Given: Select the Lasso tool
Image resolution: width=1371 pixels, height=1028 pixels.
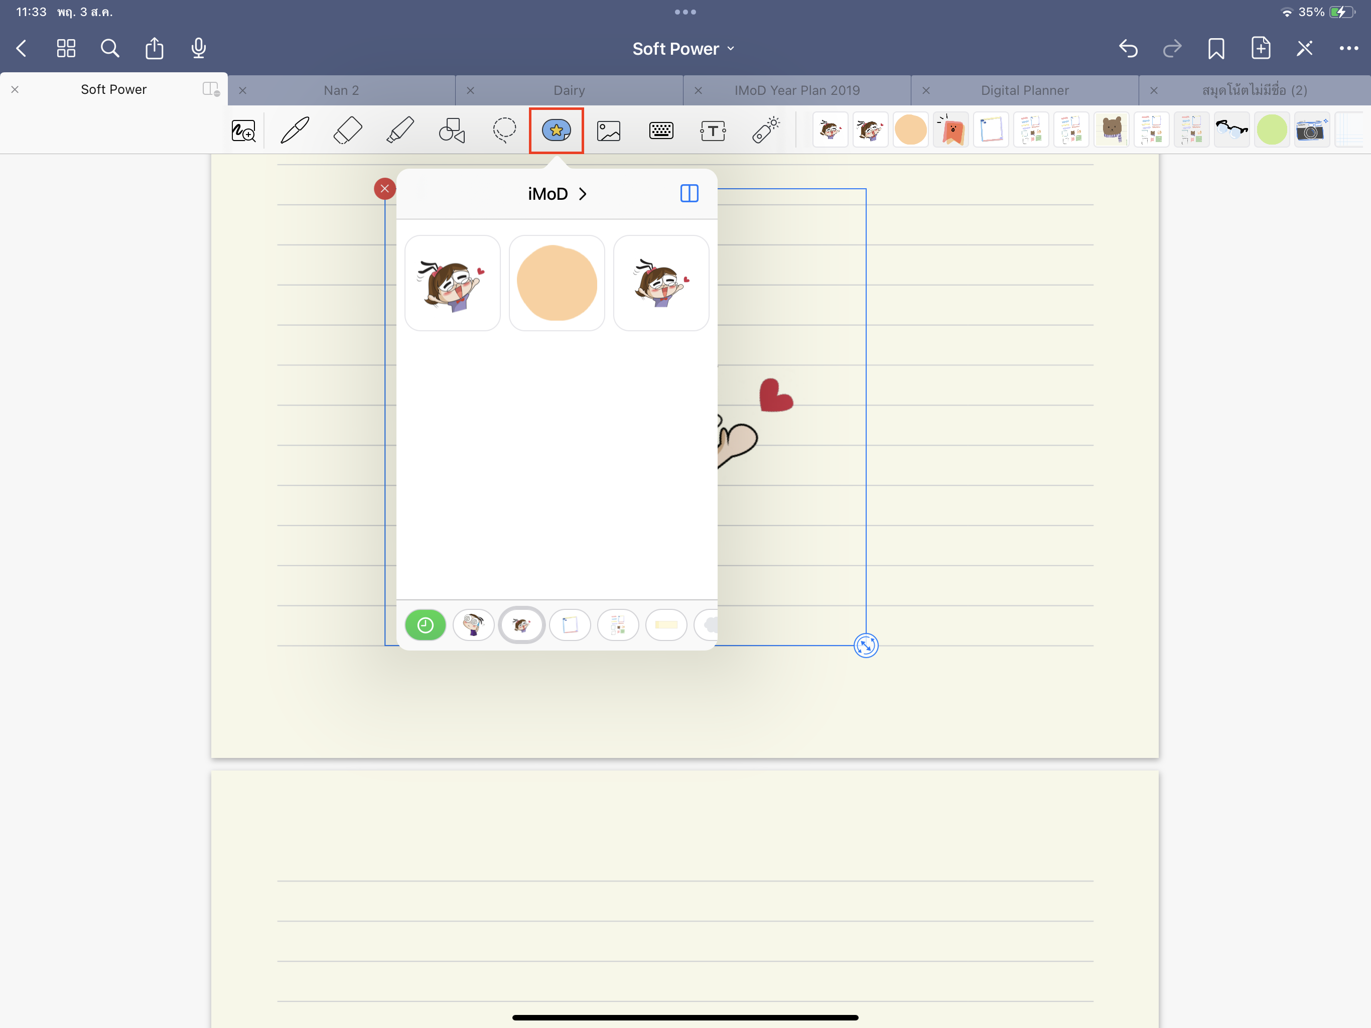Looking at the screenshot, I should point(504,130).
